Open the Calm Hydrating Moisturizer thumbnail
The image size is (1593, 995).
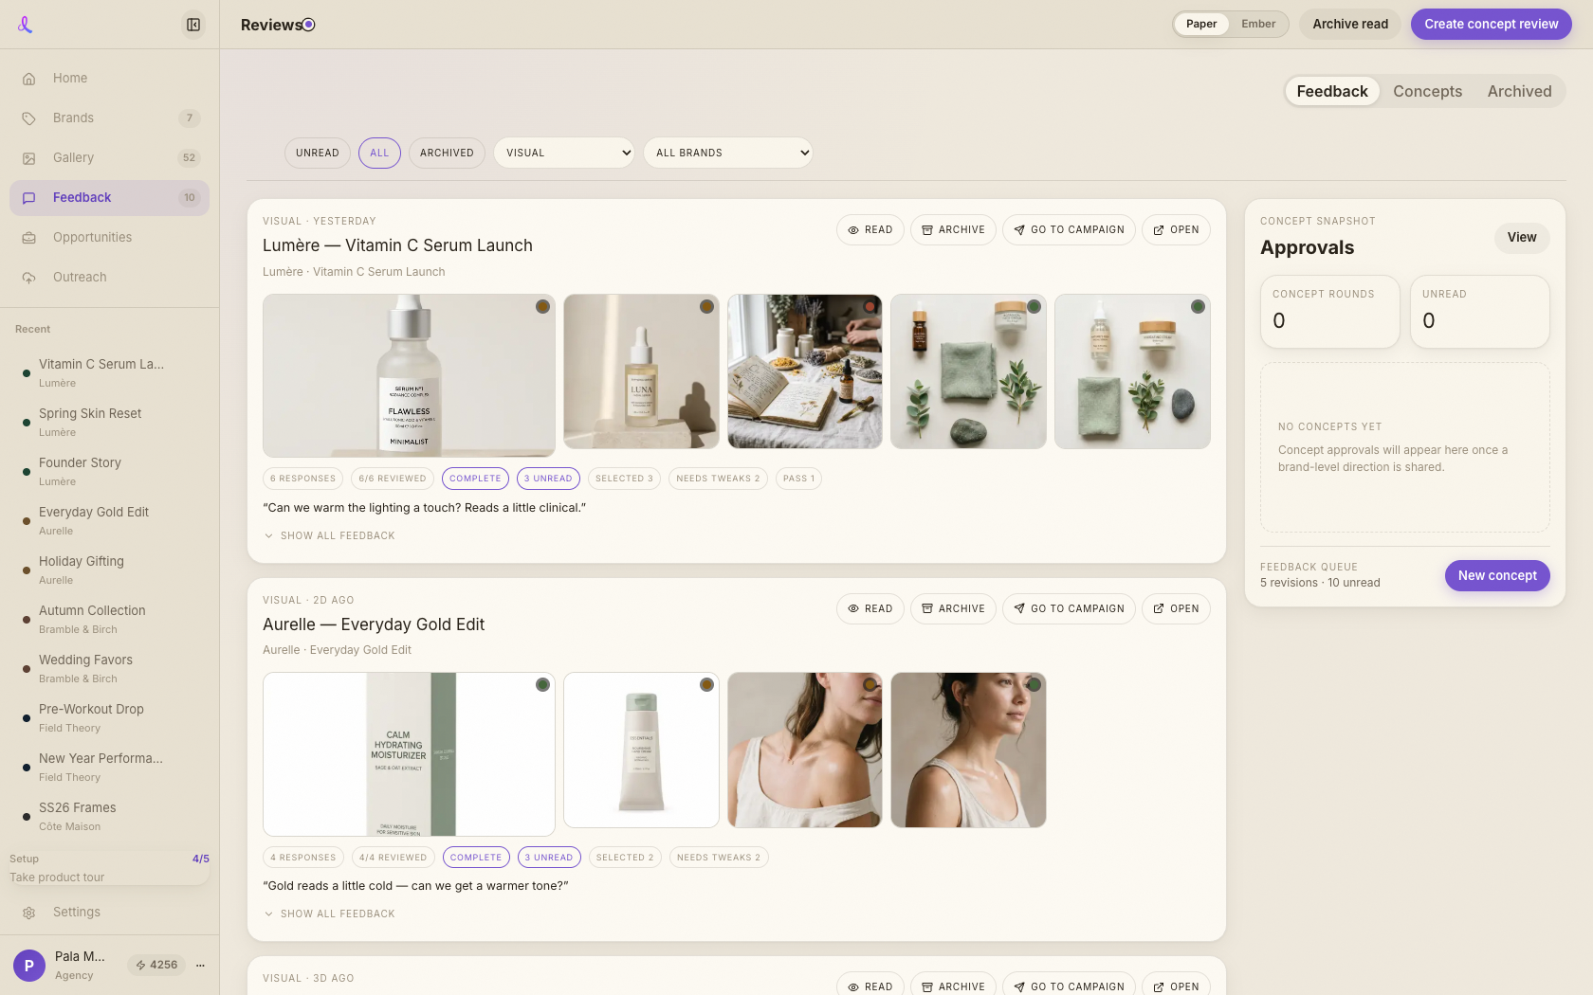click(409, 754)
